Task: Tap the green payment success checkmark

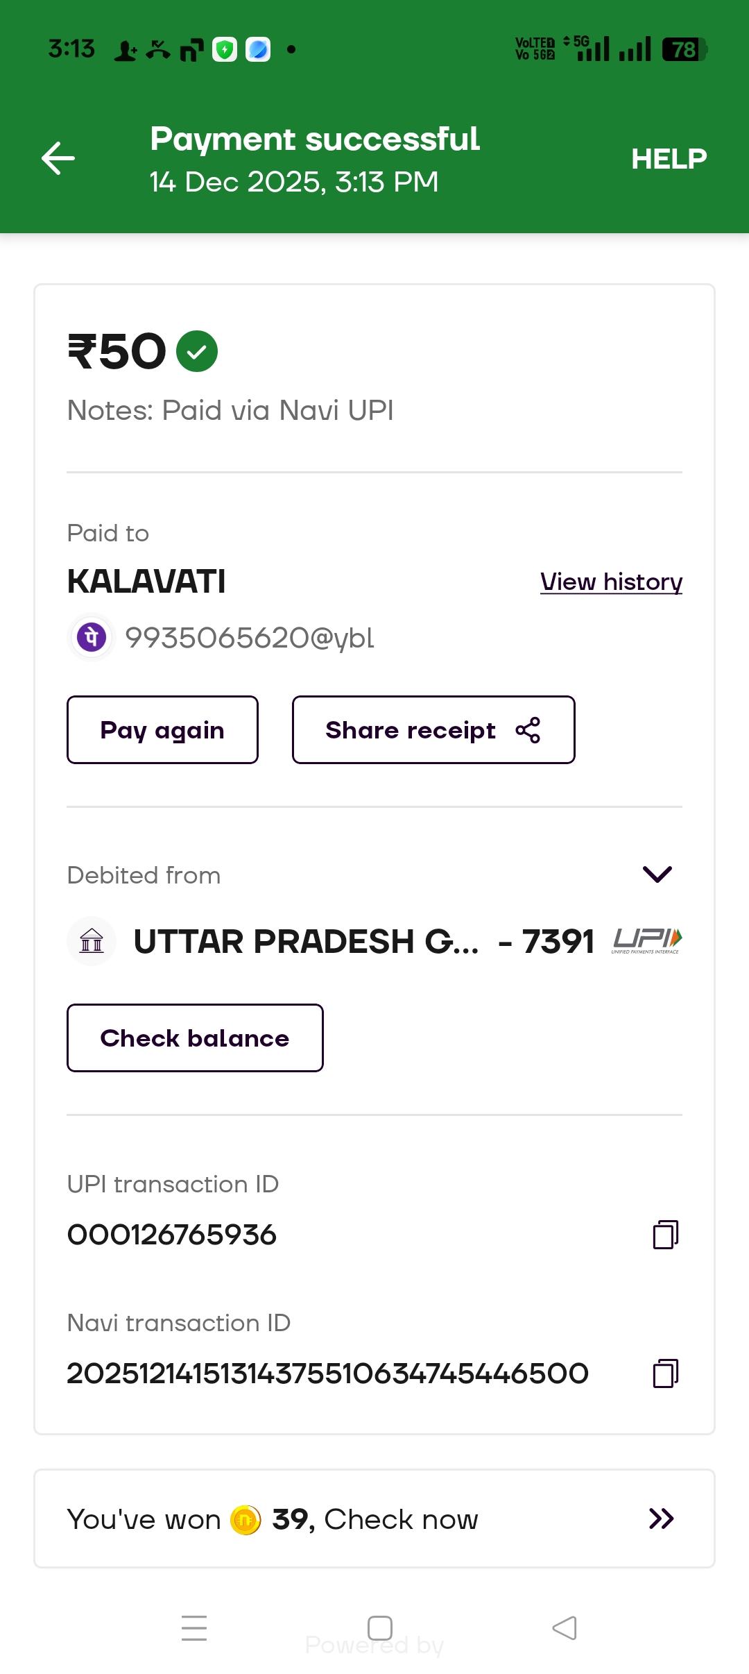Action: 197,351
